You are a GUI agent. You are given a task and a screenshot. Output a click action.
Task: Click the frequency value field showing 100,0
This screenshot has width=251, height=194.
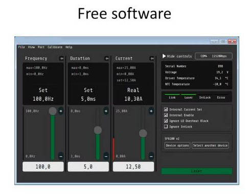[x=43, y=166]
